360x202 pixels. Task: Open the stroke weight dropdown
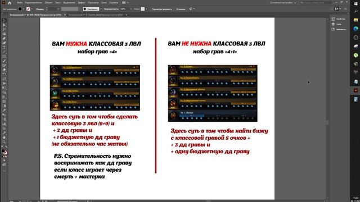pos(58,9)
